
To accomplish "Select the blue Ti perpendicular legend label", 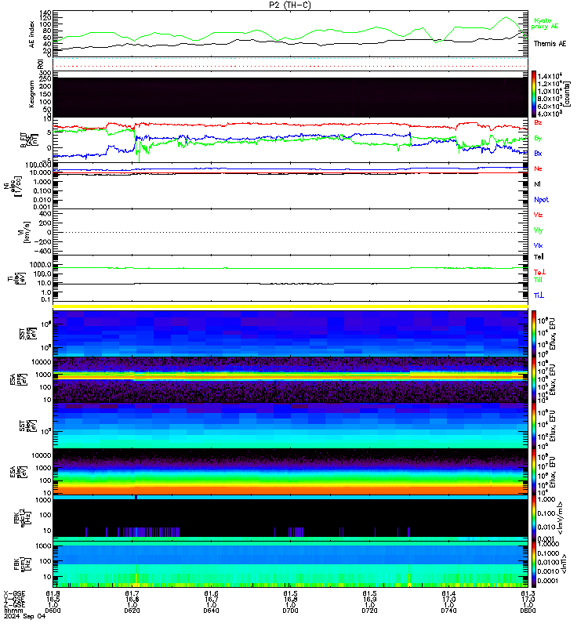I will [539, 295].
